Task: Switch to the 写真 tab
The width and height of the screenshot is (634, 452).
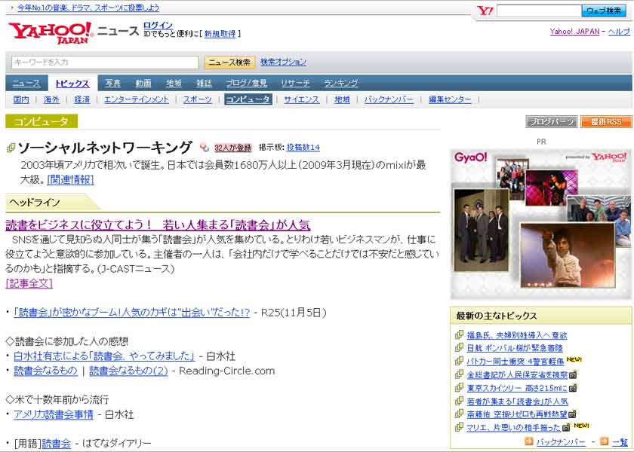Action: 112,84
